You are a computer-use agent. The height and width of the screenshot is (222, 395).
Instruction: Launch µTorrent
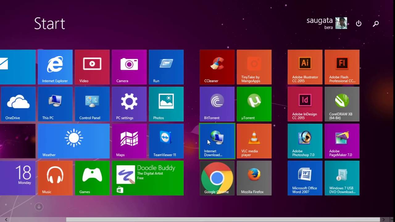[254, 104]
